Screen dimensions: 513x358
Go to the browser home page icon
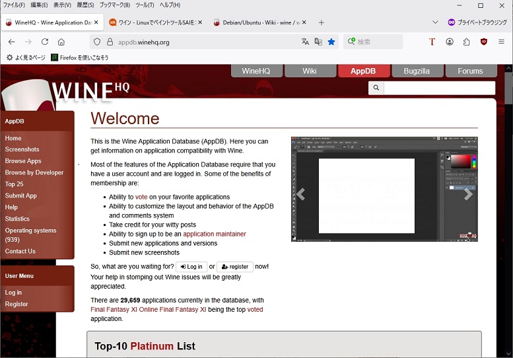(61, 42)
